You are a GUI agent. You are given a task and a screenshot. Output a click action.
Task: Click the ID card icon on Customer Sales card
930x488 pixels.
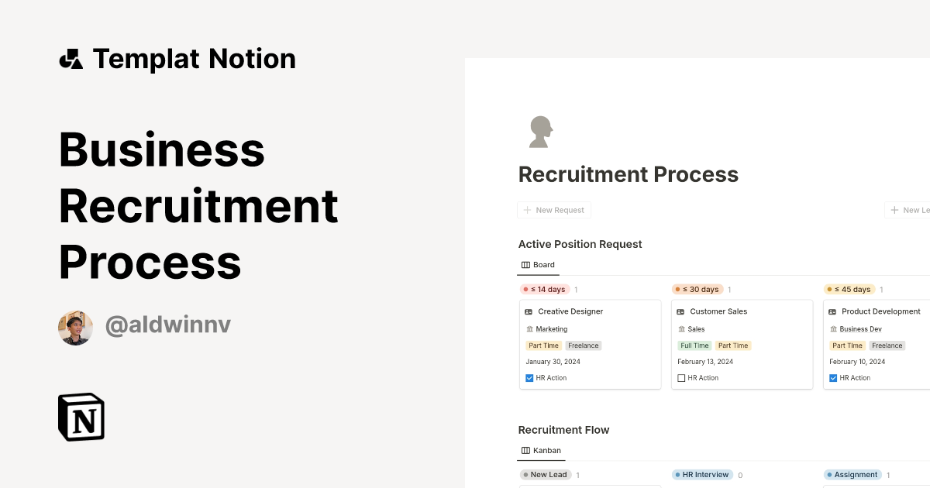680,311
